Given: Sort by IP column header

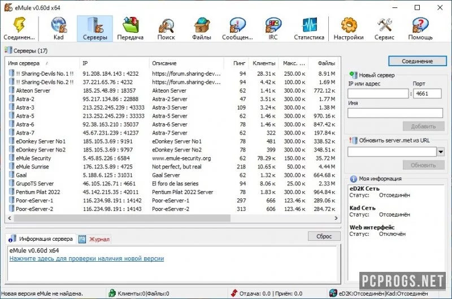Looking at the screenshot, I should click(114, 63).
